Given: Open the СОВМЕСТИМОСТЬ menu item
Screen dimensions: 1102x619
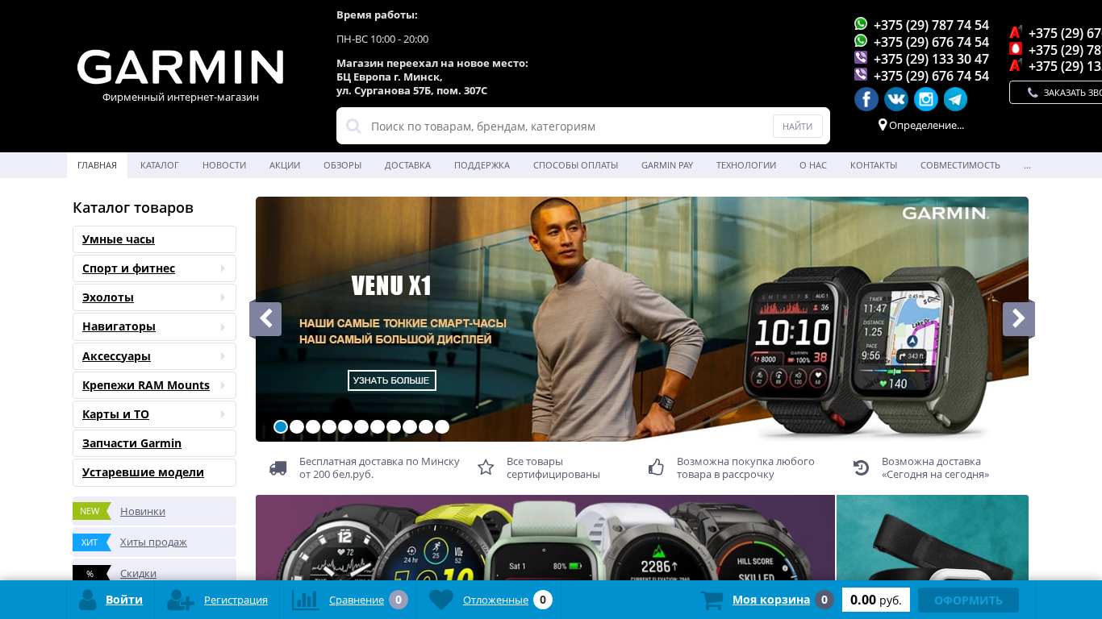Looking at the screenshot, I should pos(960,165).
